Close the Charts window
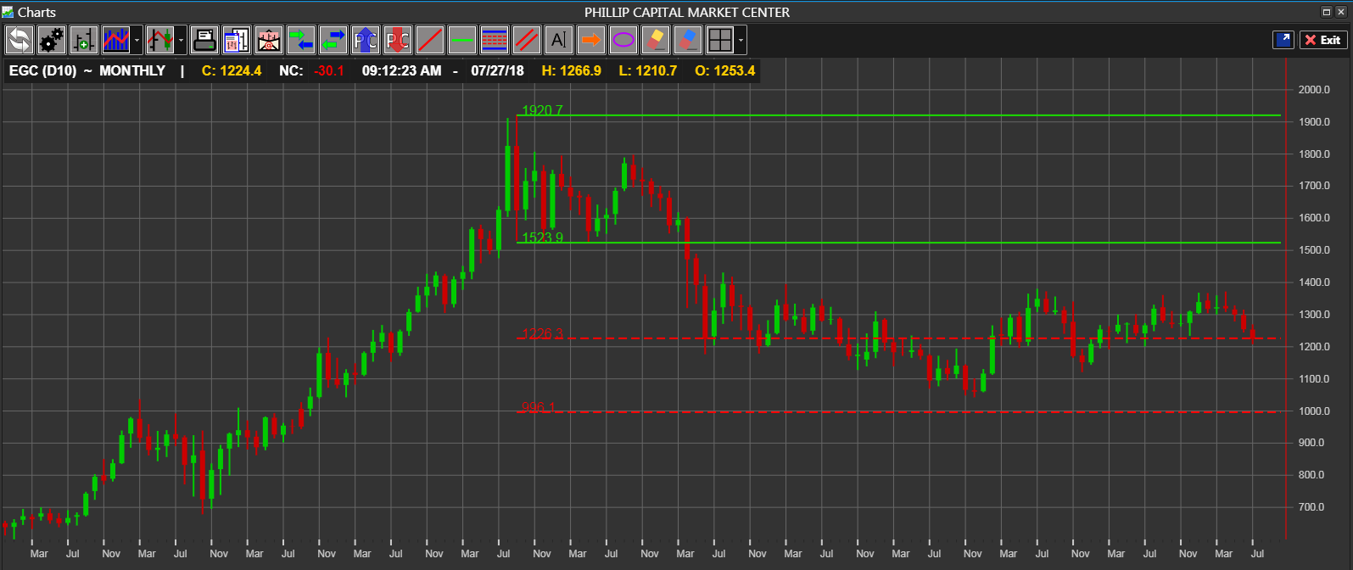Viewport: 1353px width, 570px height. click(1341, 12)
